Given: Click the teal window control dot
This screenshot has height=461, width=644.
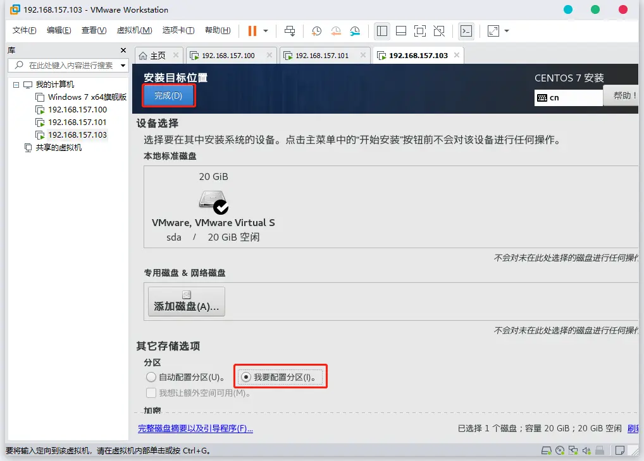Looking at the screenshot, I should 568,9.
